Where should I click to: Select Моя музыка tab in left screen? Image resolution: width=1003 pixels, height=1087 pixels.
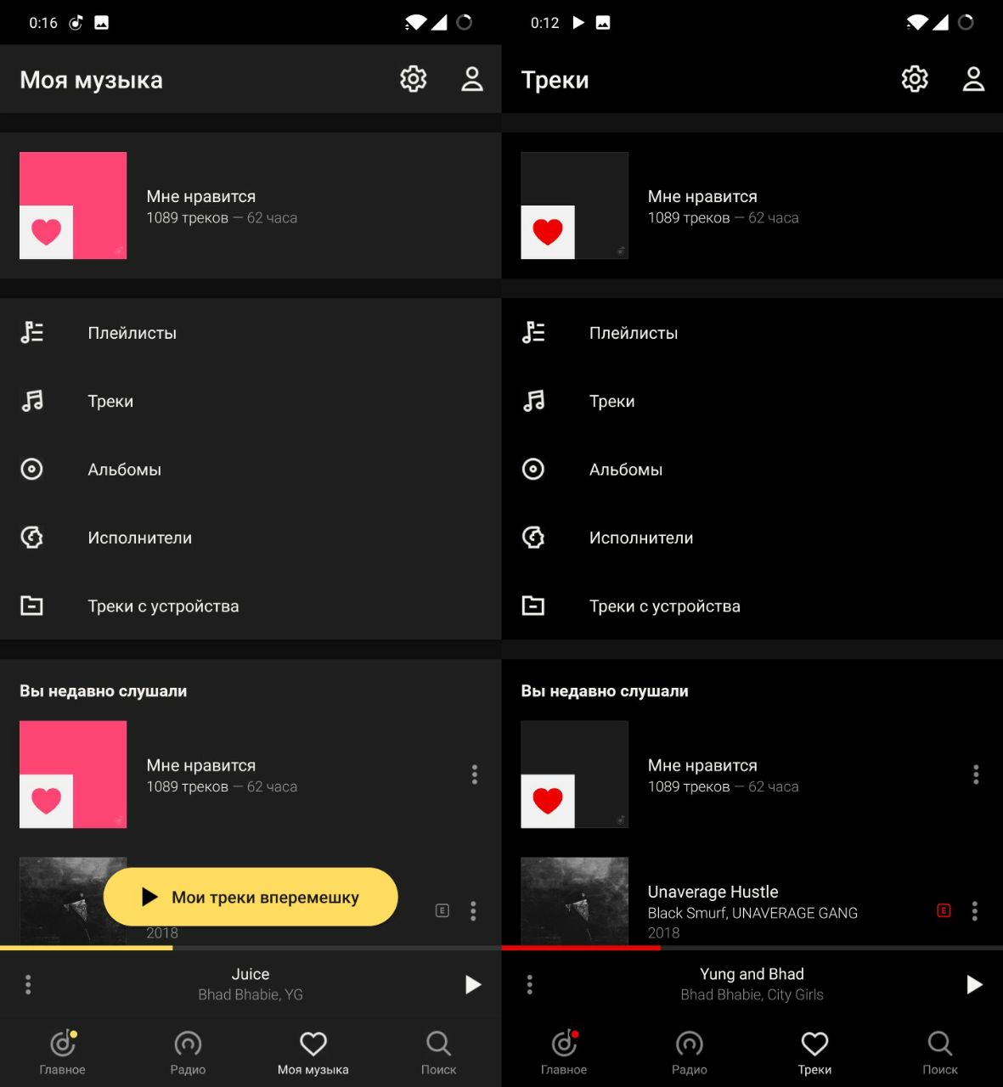pos(313,1052)
